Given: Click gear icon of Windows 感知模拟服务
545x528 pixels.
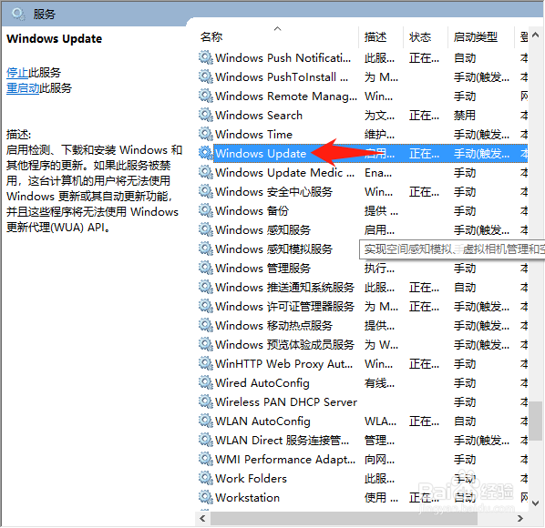Looking at the screenshot, I should coord(205,249).
